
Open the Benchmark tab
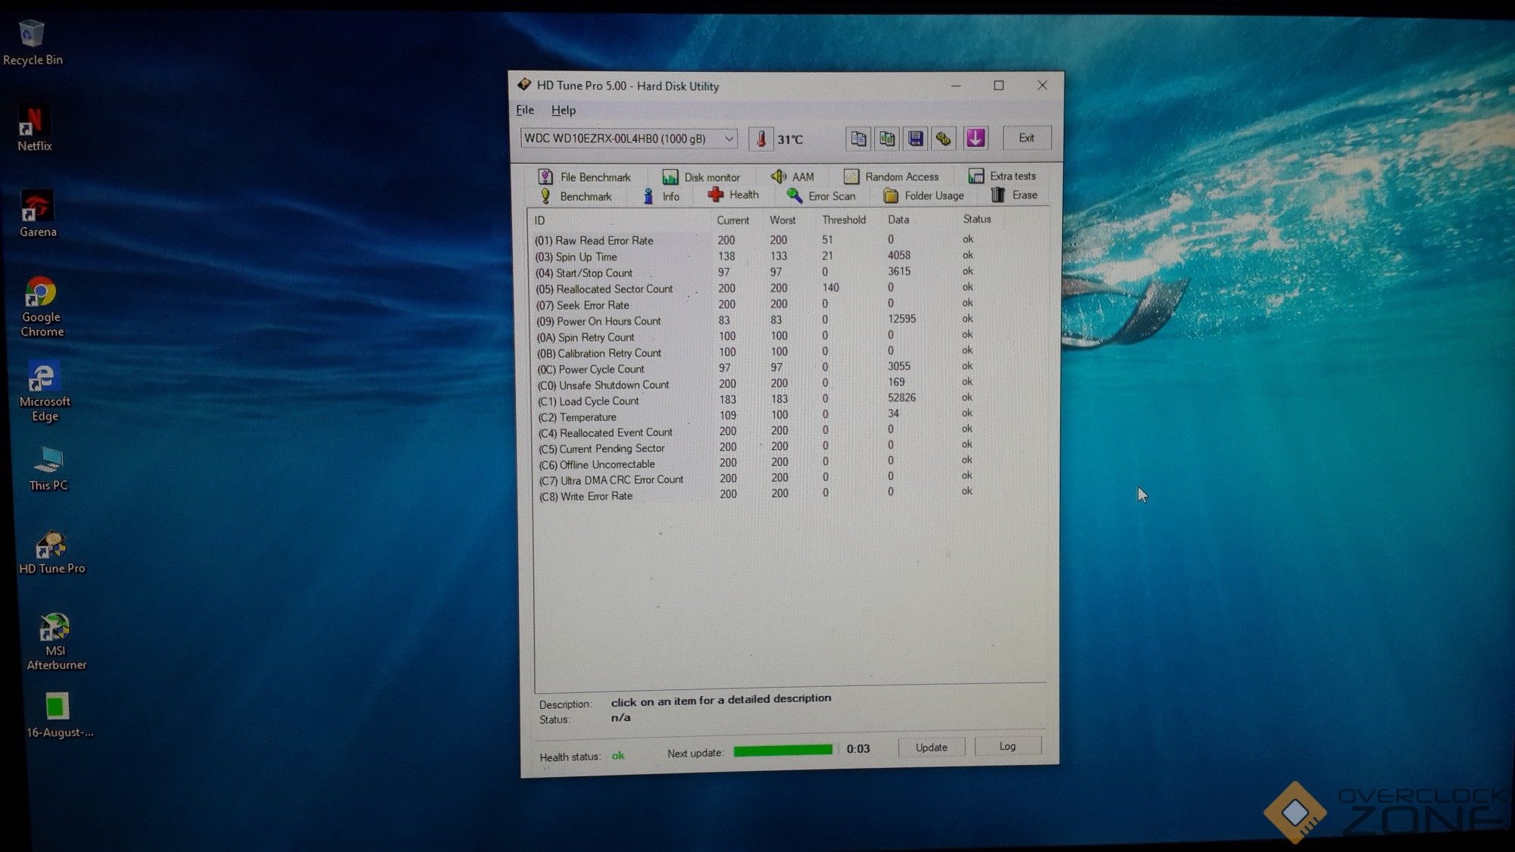point(576,196)
